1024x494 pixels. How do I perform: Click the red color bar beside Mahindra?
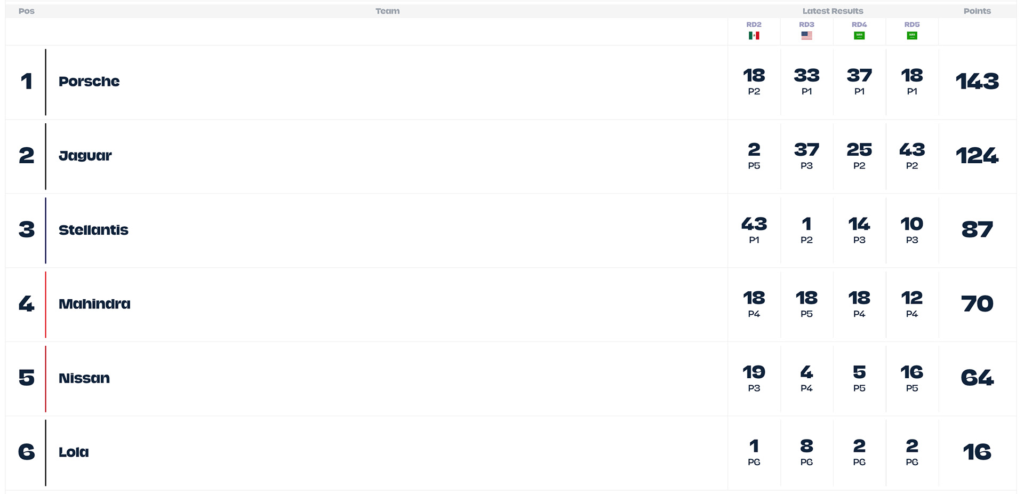(x=46, y=304)
